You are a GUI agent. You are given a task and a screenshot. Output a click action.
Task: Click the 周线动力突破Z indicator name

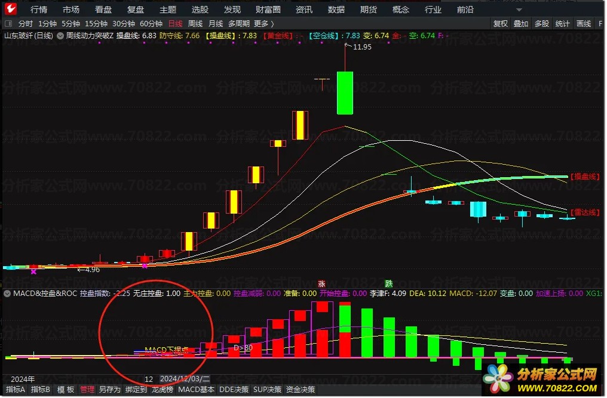tap(90, 36)
